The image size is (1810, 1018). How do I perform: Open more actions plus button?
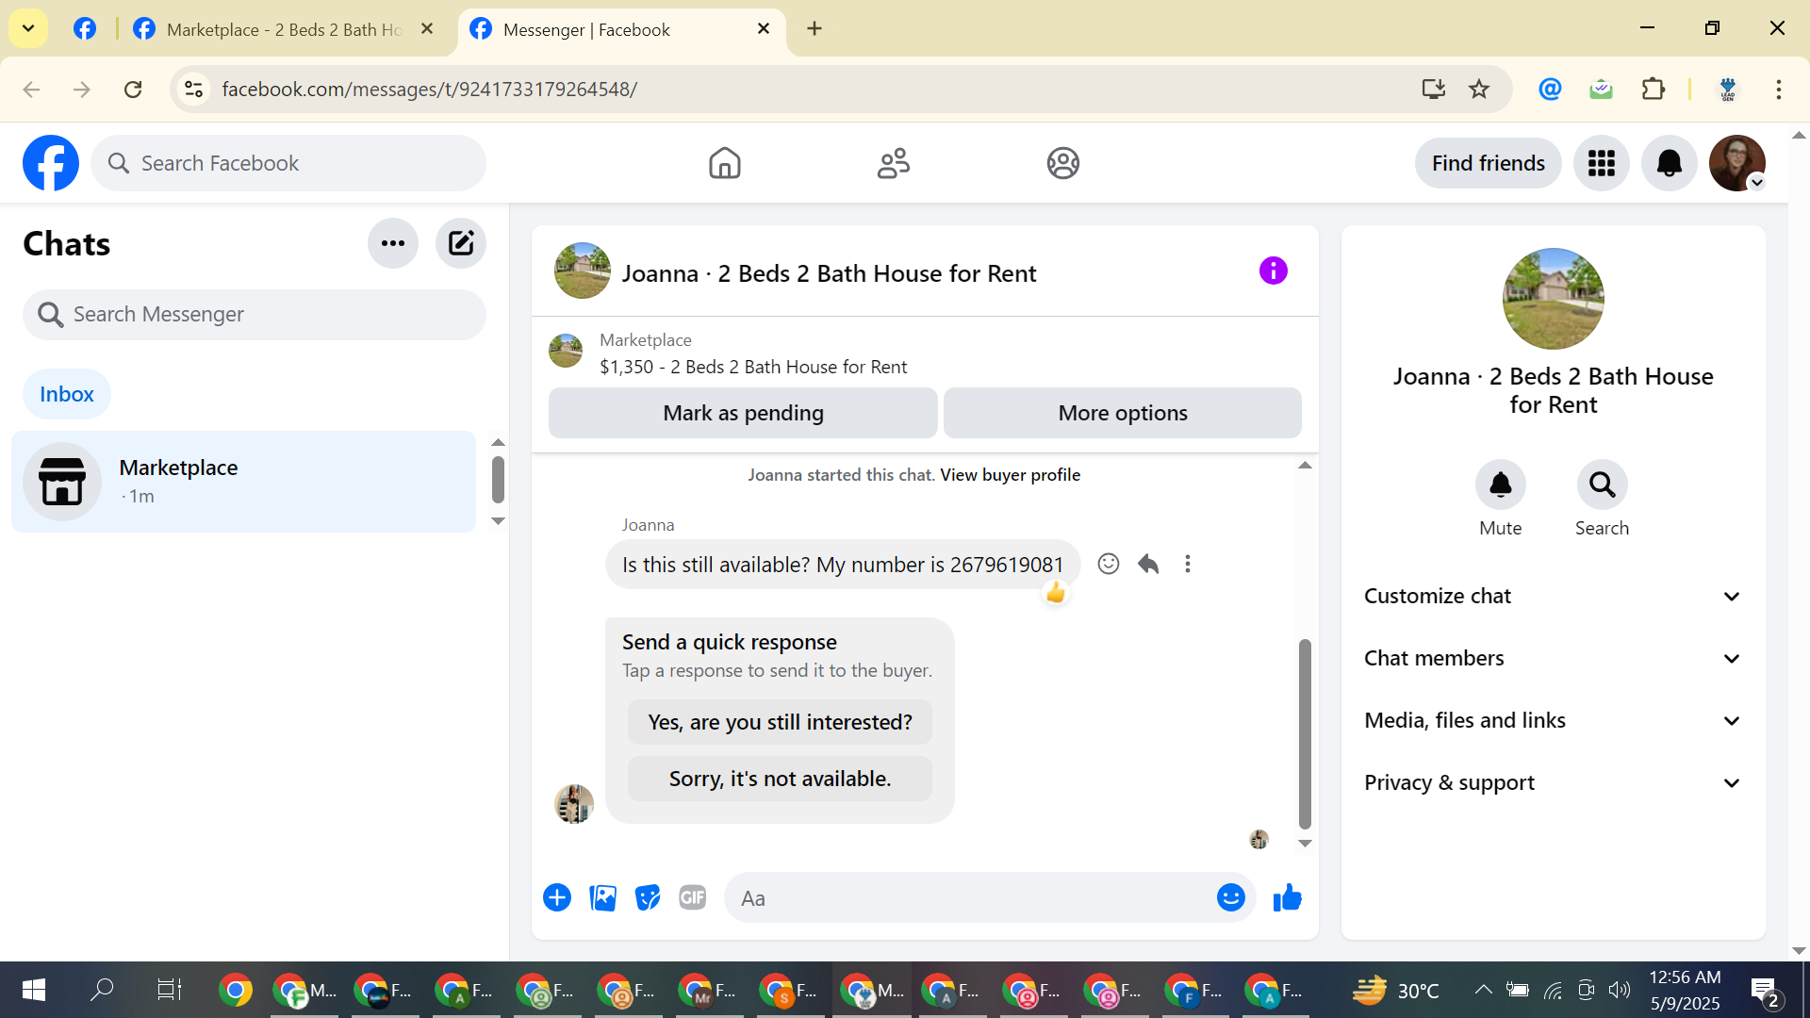tap(557, 897)
